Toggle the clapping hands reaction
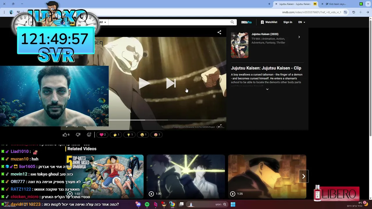Viewport: 372px width, 209px height. click(x=116, y=135)
